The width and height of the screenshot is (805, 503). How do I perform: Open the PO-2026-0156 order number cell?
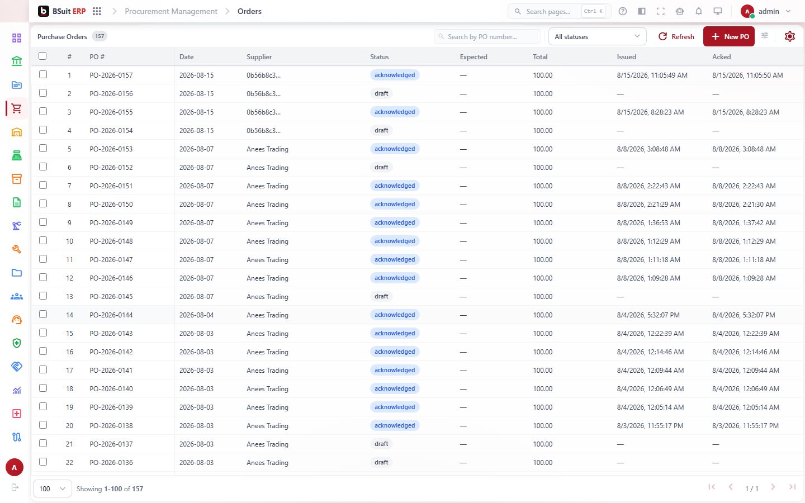tap(111, 93)
